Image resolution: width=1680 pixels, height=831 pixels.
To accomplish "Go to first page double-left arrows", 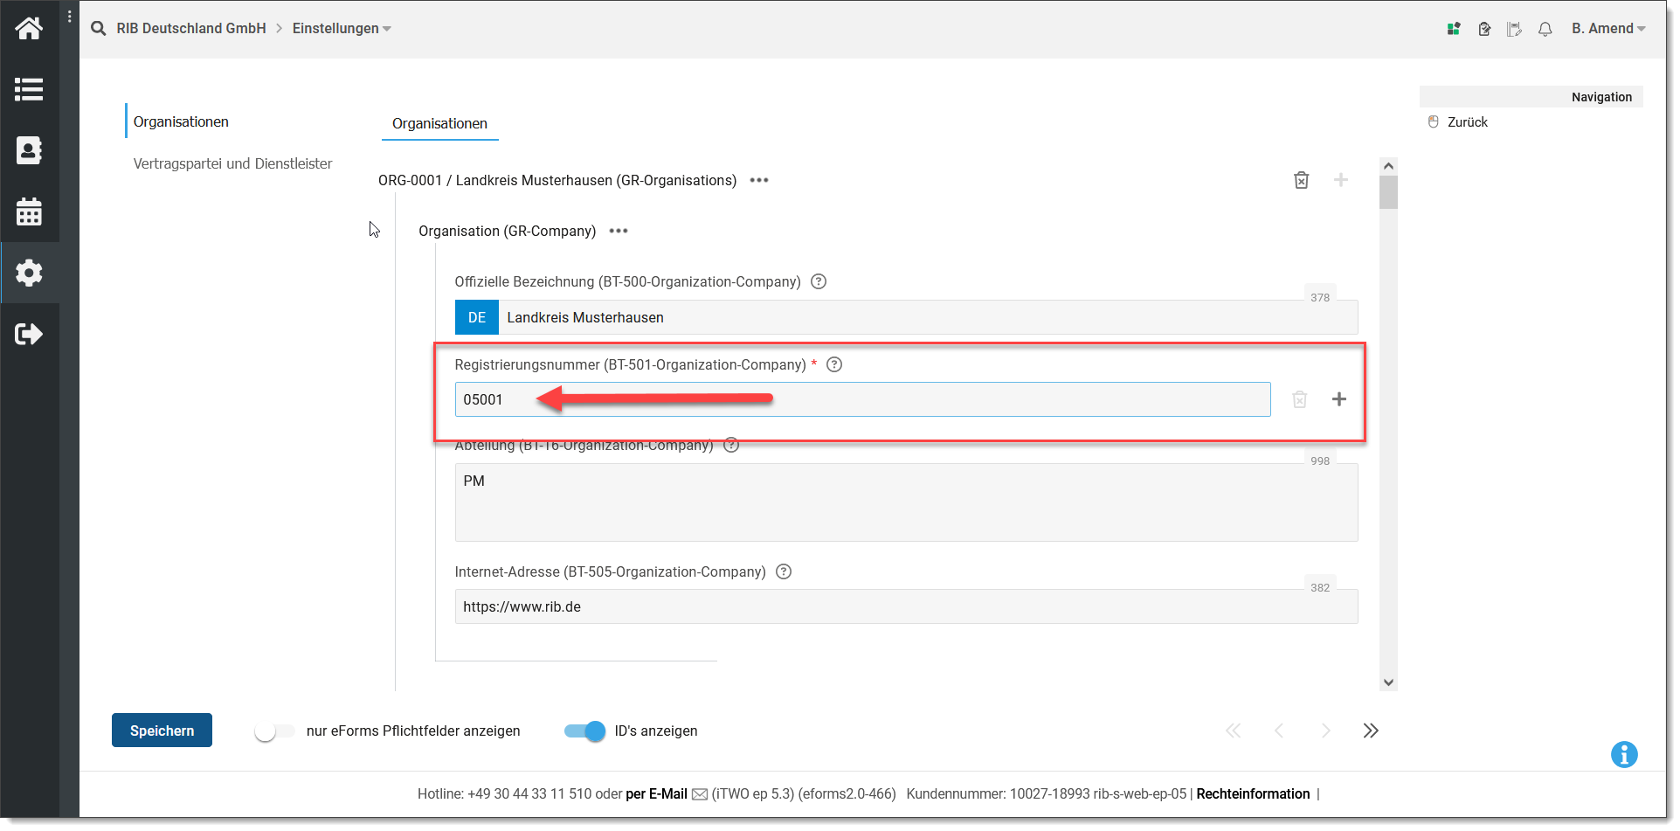I will click(x=1234, y=731).
